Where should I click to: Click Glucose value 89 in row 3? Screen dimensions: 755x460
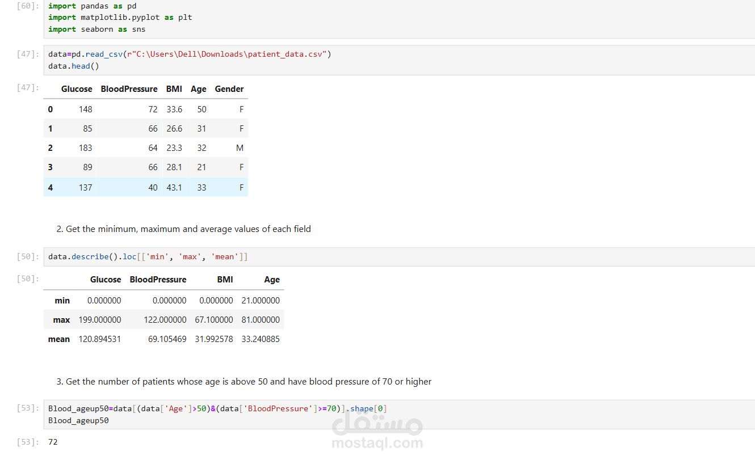[x=87, y=167]
